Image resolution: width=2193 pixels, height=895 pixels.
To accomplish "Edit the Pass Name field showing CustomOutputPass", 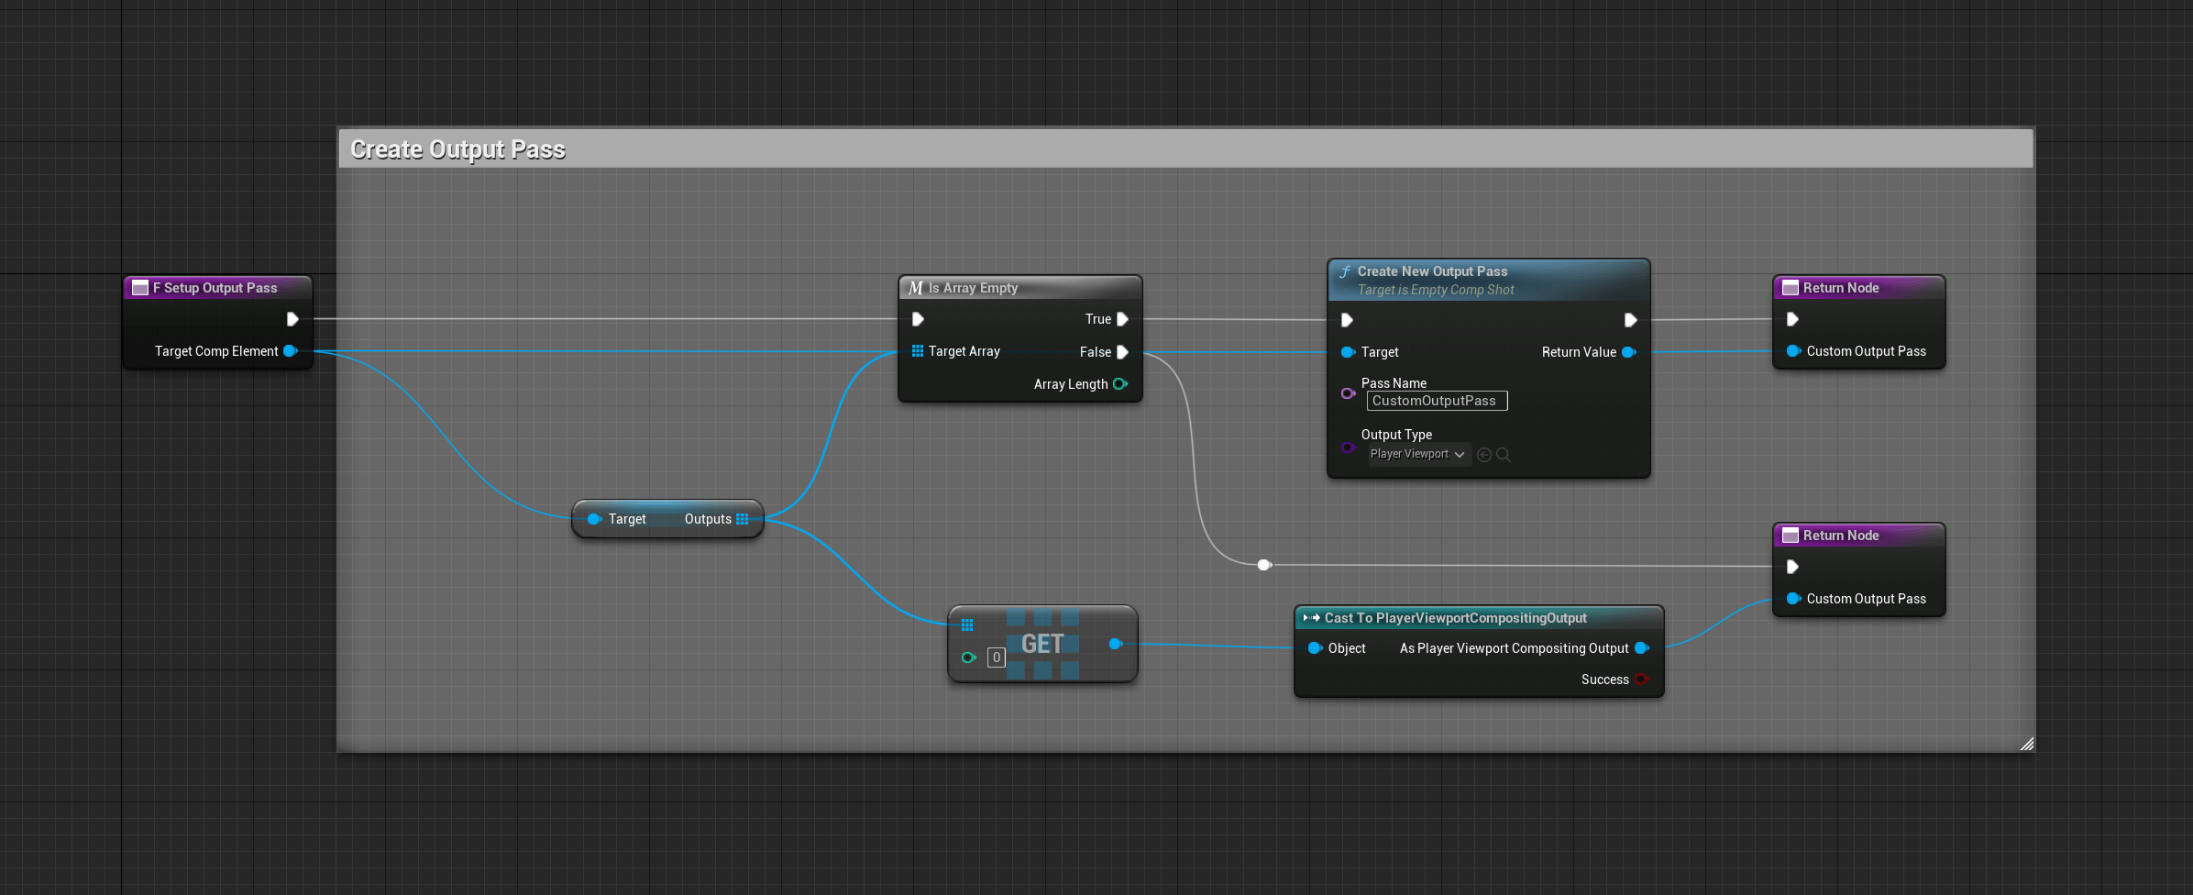I will 1436,400.
